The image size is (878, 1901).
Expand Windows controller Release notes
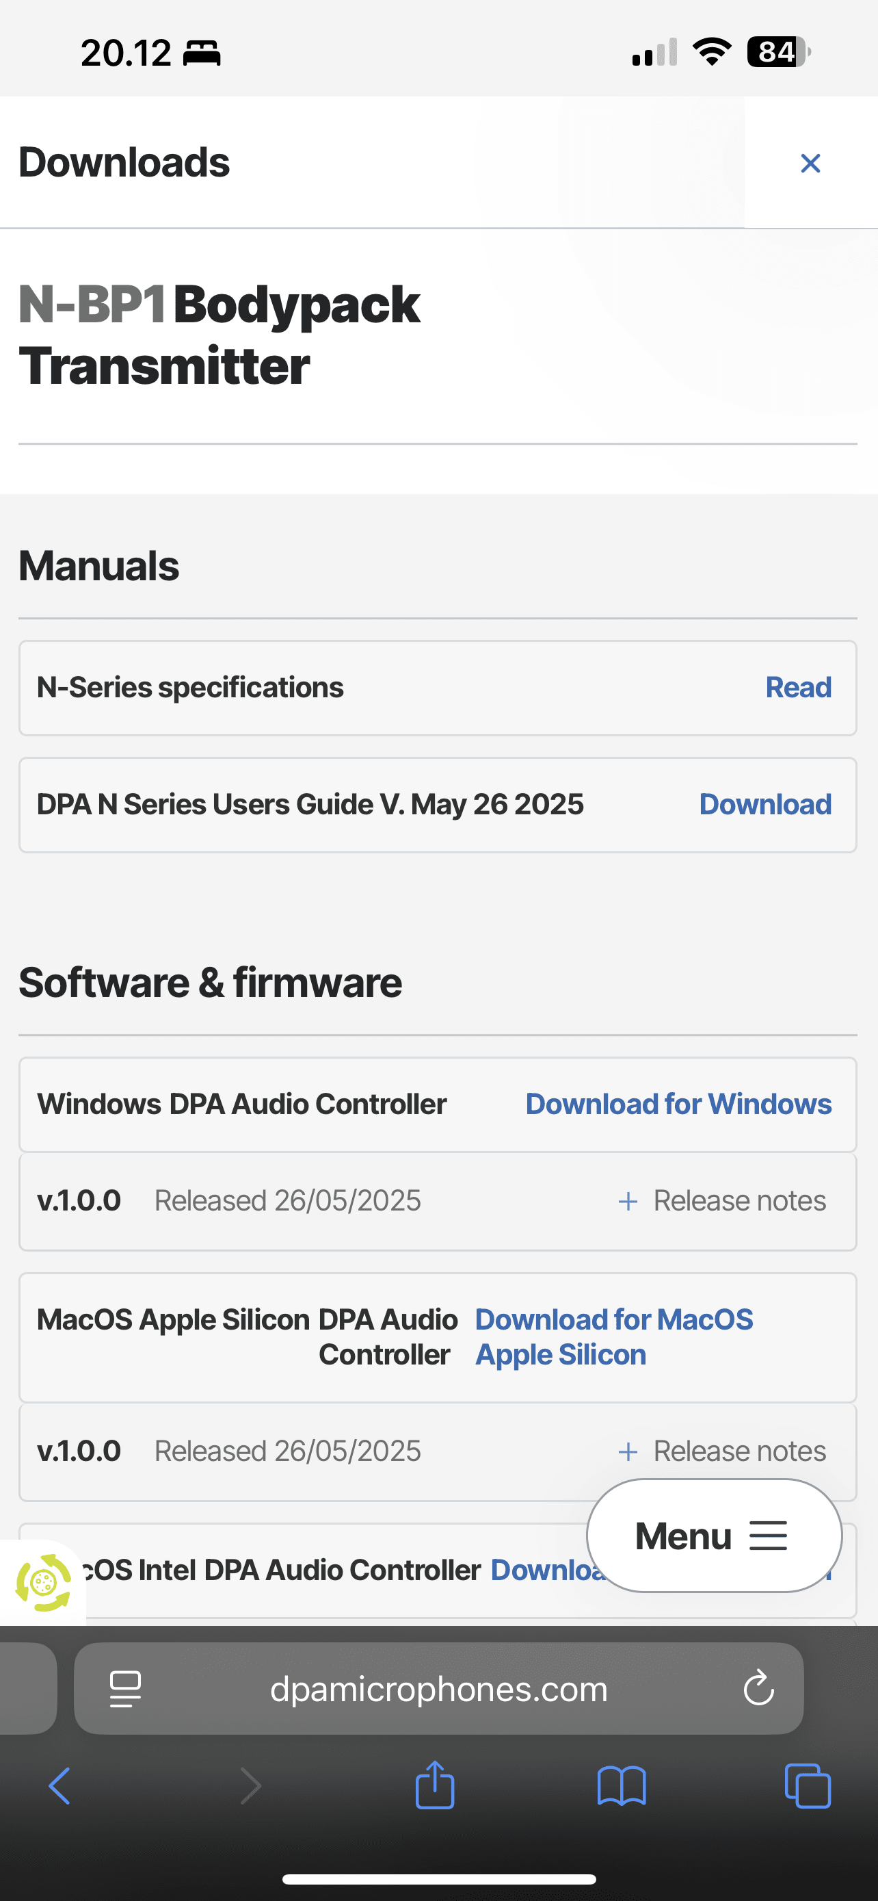(723, 1201)
